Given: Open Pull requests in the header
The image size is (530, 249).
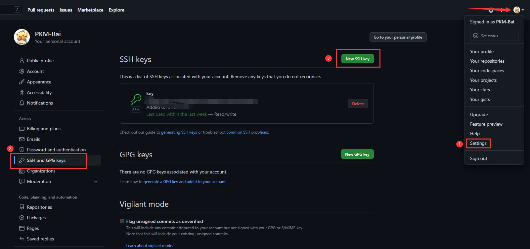Looking at the screenshot, I should click(41, 10).
